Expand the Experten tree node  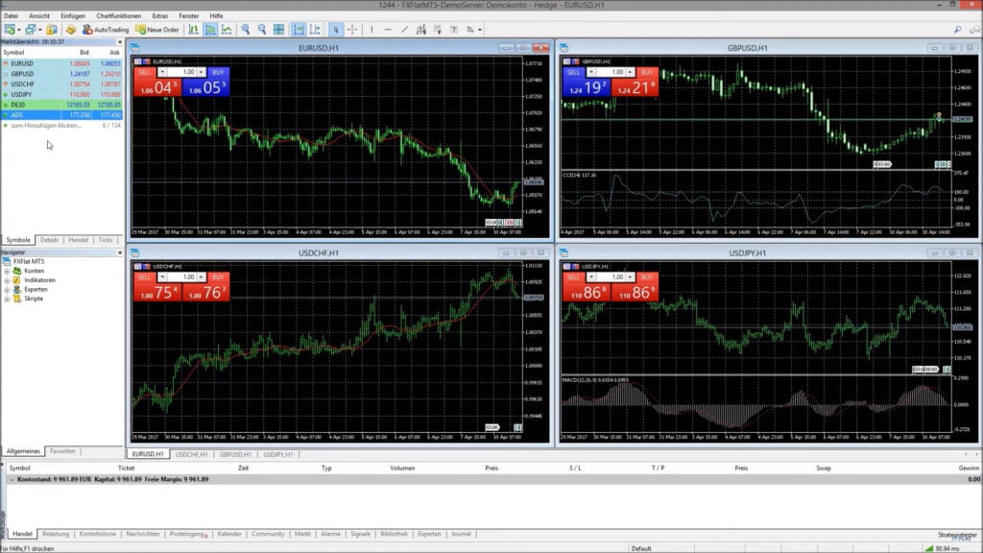(7, 290)
